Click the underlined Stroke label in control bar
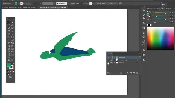This screenshot has width=175, height=98. tap(28, 4)
